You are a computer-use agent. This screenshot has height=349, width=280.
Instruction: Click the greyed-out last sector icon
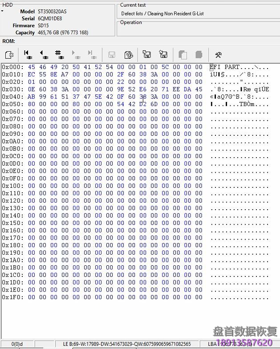point(92,55)
